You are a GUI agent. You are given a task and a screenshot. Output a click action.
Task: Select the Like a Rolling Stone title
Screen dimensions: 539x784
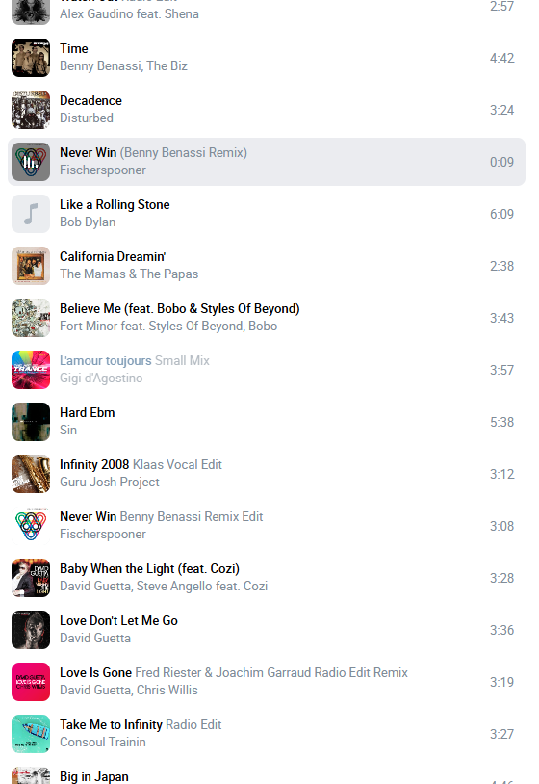pos(115,204)
